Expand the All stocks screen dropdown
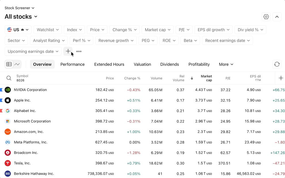Image resolution: width=285 pixels, height=178 pixels. (21, 17)
